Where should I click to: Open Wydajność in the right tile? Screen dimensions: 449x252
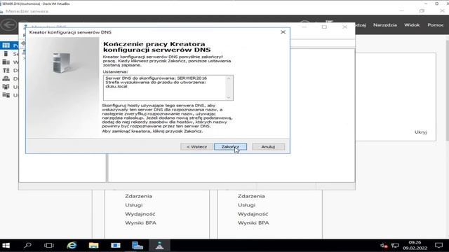[x=253, y=213]
